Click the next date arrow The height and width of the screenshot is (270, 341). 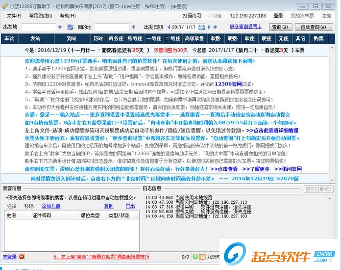209,27
